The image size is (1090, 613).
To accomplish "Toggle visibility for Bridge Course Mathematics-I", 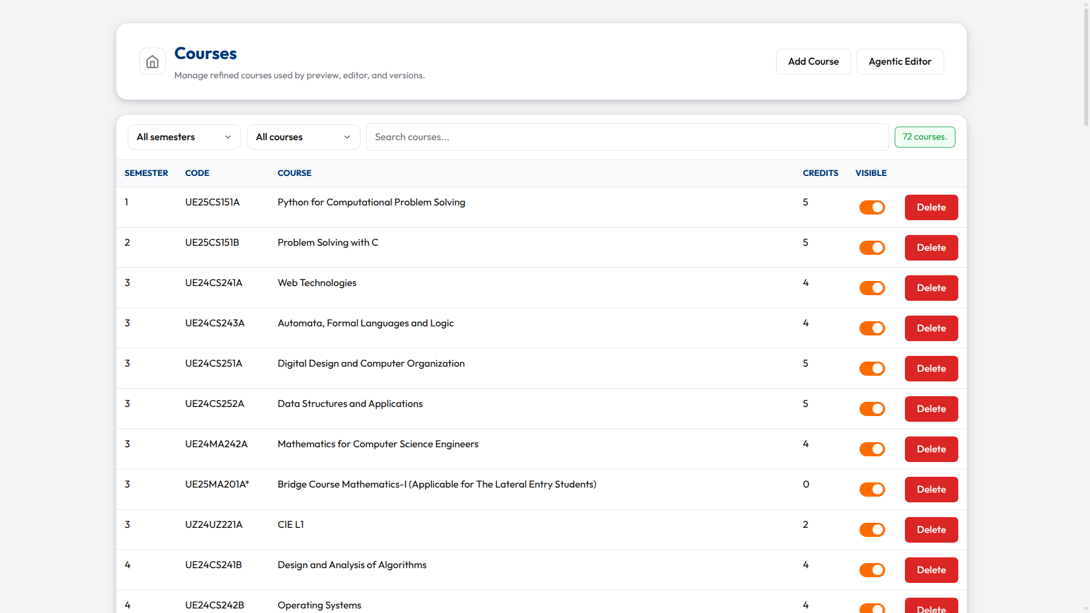I will coord(872,489).
